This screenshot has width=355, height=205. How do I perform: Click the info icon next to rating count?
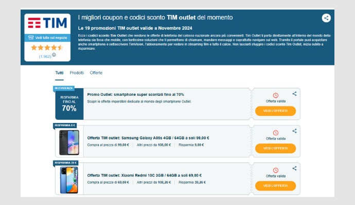(x=54, y=54)
